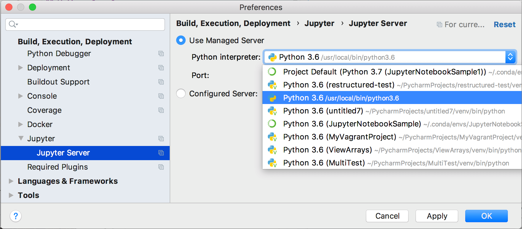This screenshot has width=522, height=229.
Task: Open Coverage settings page
Action: tap(45, 110)
